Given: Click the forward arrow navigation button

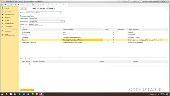Looking at the screenshot, I should (25, 9).
